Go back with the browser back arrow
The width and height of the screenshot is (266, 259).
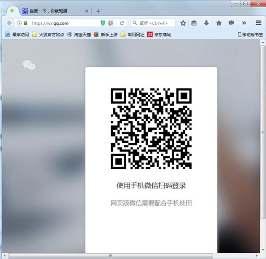tap(9, 23)
